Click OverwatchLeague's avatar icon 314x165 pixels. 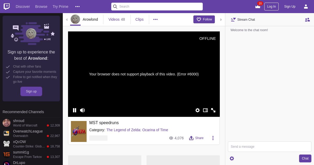point(7,133)
